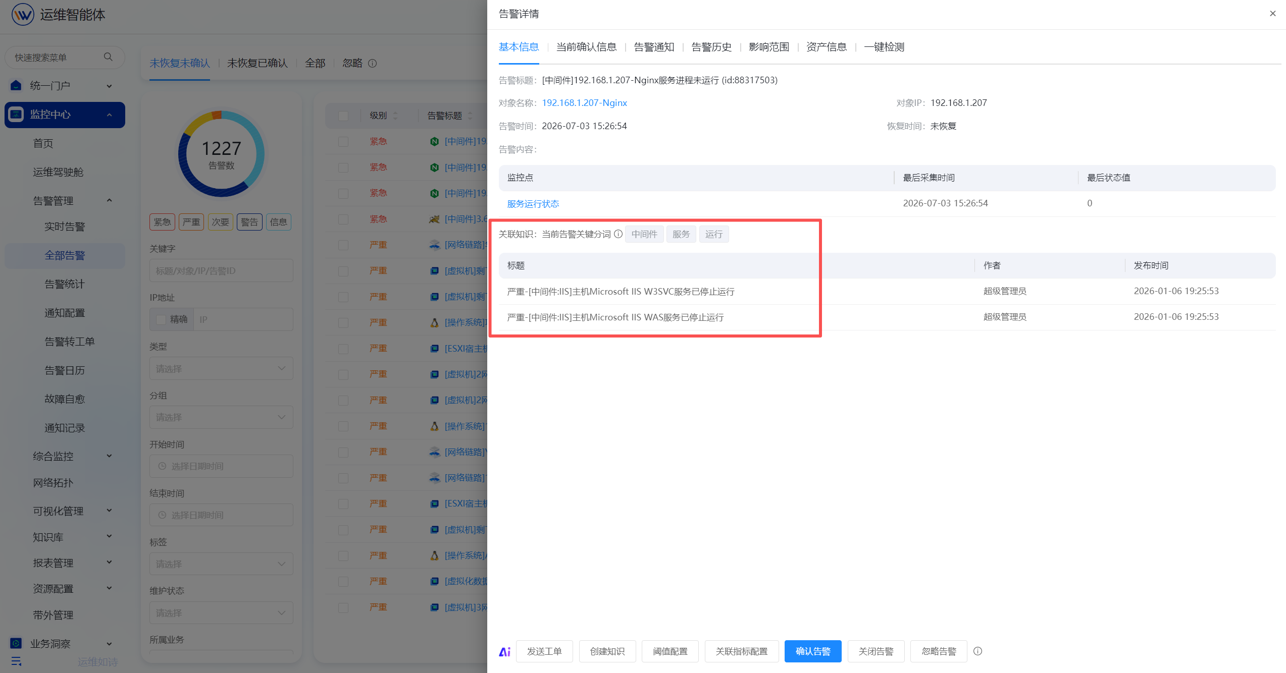
Task: Click the 业务洞察 sidebar icon
Action: tap(16, 643)
